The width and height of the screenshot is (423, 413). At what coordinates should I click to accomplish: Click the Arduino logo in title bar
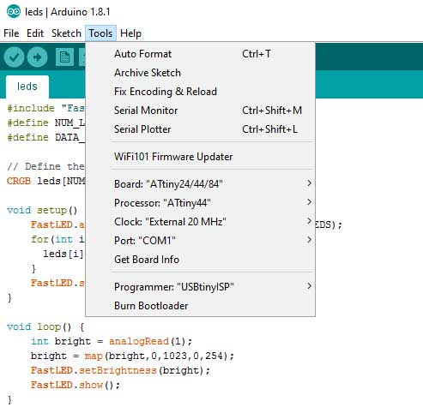click(14, 12)
